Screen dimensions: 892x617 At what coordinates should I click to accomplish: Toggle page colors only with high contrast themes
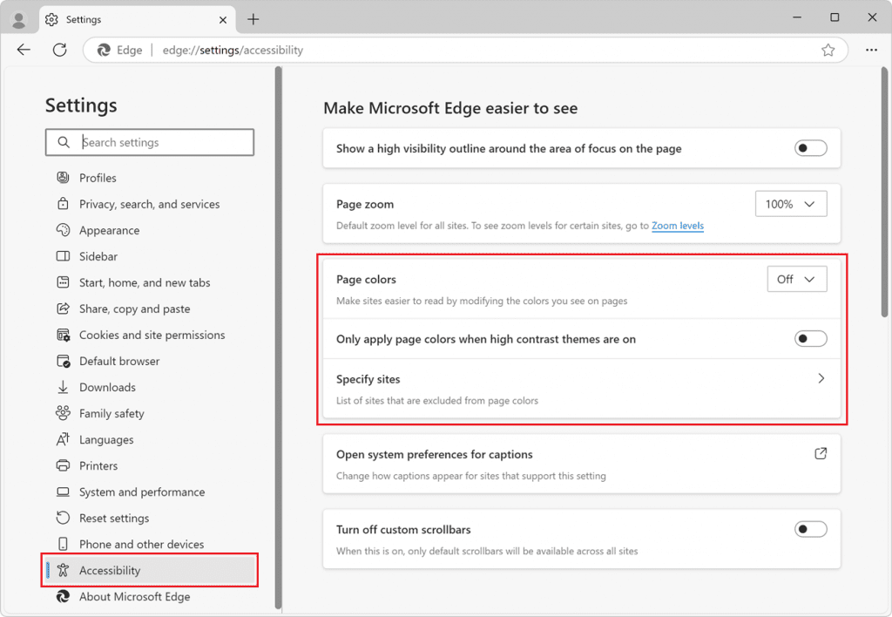coord(811,339)
